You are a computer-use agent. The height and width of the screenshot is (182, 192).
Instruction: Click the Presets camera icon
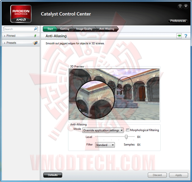coord(35,43)
